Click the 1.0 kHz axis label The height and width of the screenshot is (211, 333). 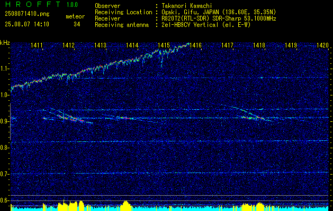5,95
